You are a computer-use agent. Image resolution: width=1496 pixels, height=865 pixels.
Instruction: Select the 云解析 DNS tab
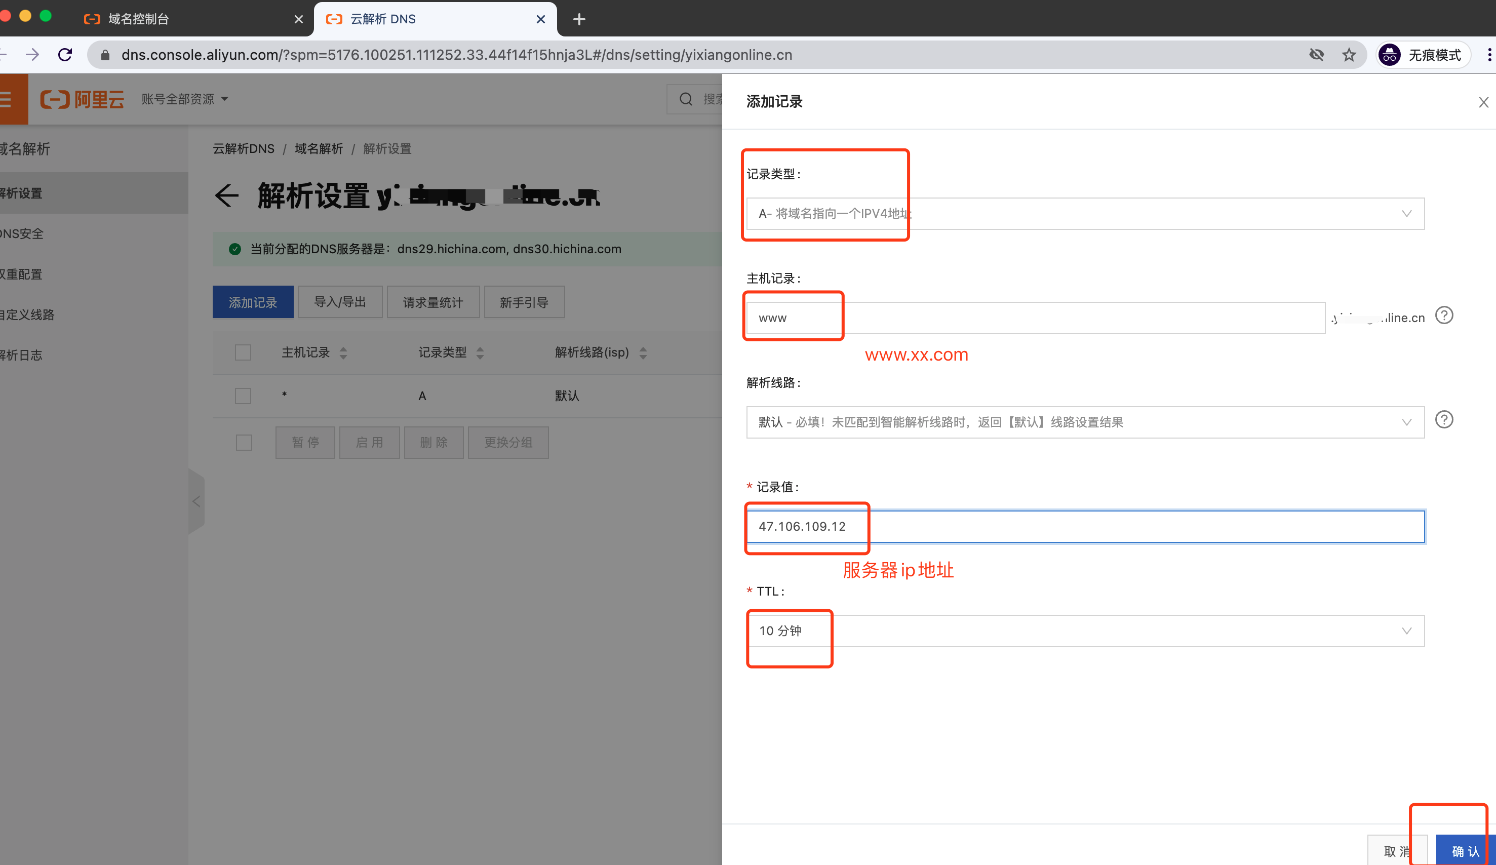pyautogui.click(x=435, y=19)
